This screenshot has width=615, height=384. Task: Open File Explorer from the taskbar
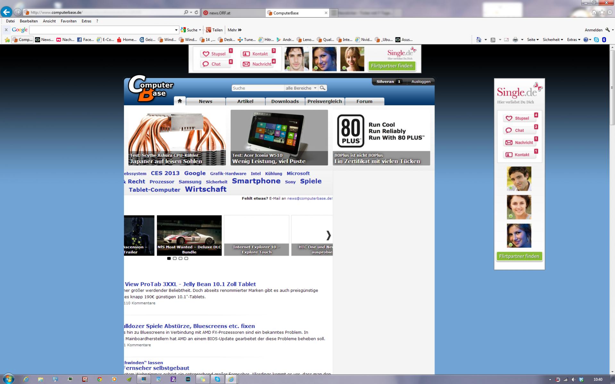(x=41, y=379)
